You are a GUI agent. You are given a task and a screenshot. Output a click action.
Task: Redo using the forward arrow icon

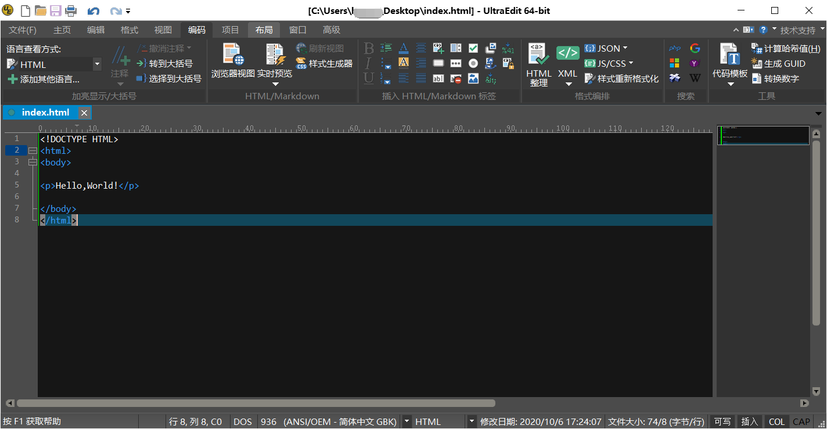[x=116, y=11]
